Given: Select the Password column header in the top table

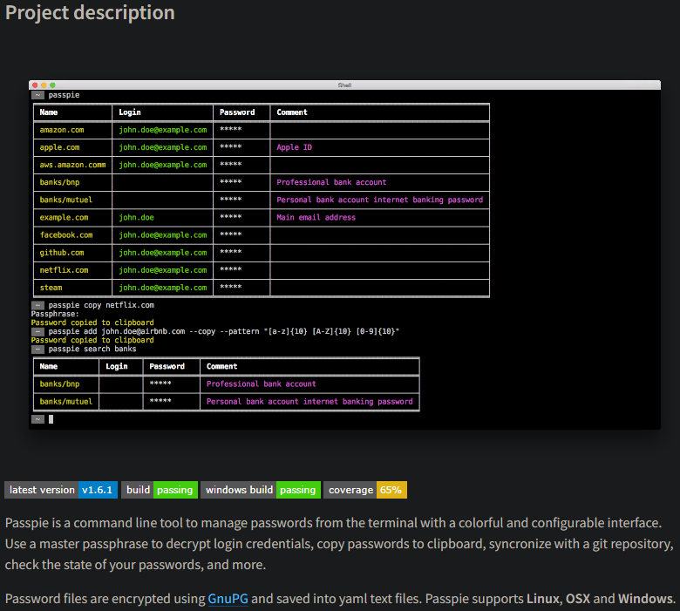Looking at the screenshot, I should pos(237,112).
